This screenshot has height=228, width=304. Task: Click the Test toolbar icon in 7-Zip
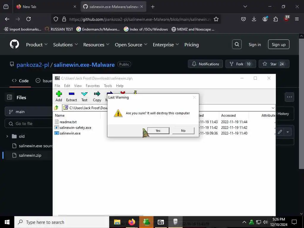[84, 96]
